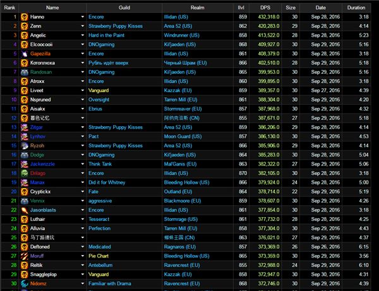The height and width of the screenshot is (291, 379).
Task: Click the class icon beside Zenn
Action: (x=24, y=26)
